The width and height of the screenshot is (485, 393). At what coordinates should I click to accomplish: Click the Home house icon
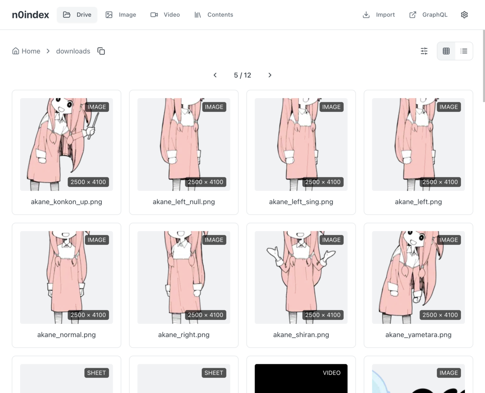[16, 51]
